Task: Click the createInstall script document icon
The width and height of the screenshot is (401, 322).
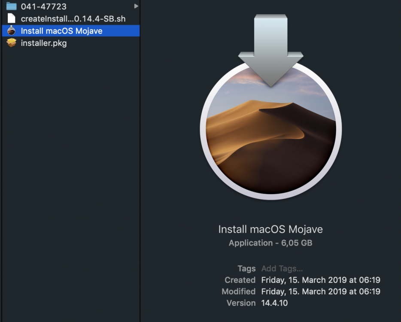Action: click(12, 18)
